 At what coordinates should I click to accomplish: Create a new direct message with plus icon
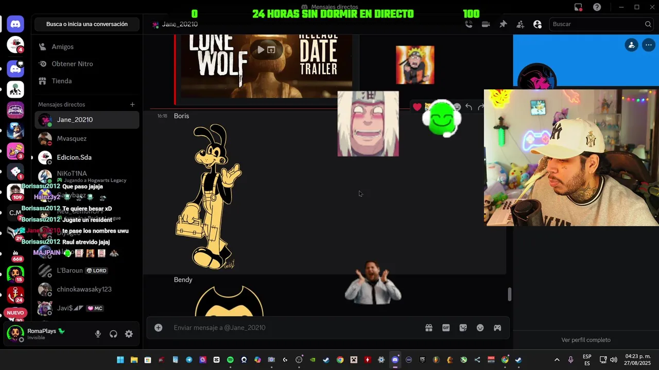pyautogui.click(x=132, y=104)
